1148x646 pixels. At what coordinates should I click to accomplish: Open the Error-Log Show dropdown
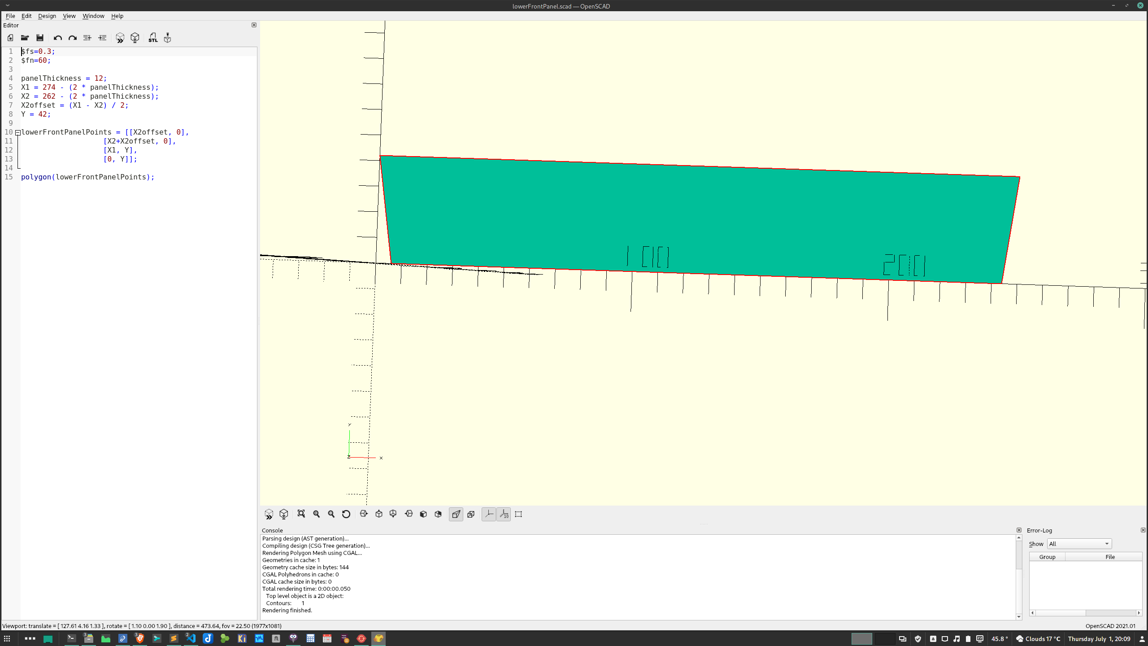pyautogui.click(x=1079, y=544)
